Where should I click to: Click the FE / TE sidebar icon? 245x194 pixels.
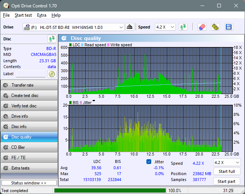click(x=6, y=158)
